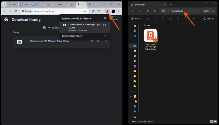Click the teal D extension icon in Chrome
The width and height of the screenshot is (219, 125).
93,11
